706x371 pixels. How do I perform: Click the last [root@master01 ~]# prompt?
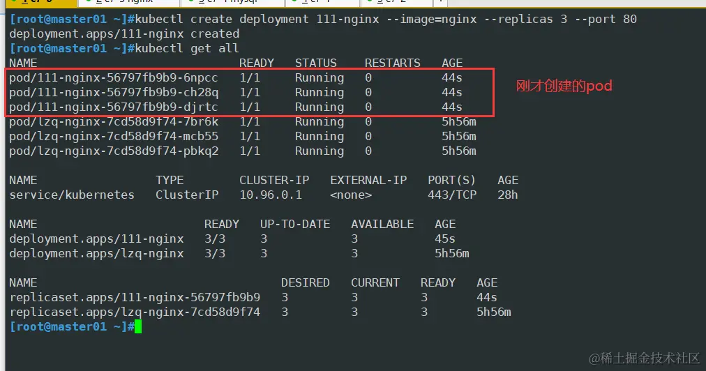click(72, 326)
